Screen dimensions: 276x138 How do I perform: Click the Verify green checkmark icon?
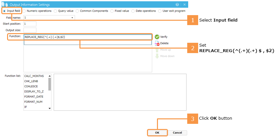point(157,37)
